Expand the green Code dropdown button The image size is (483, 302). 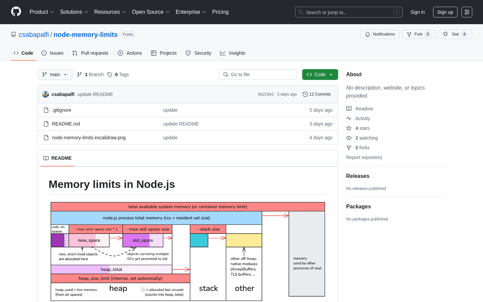[320, 74]
